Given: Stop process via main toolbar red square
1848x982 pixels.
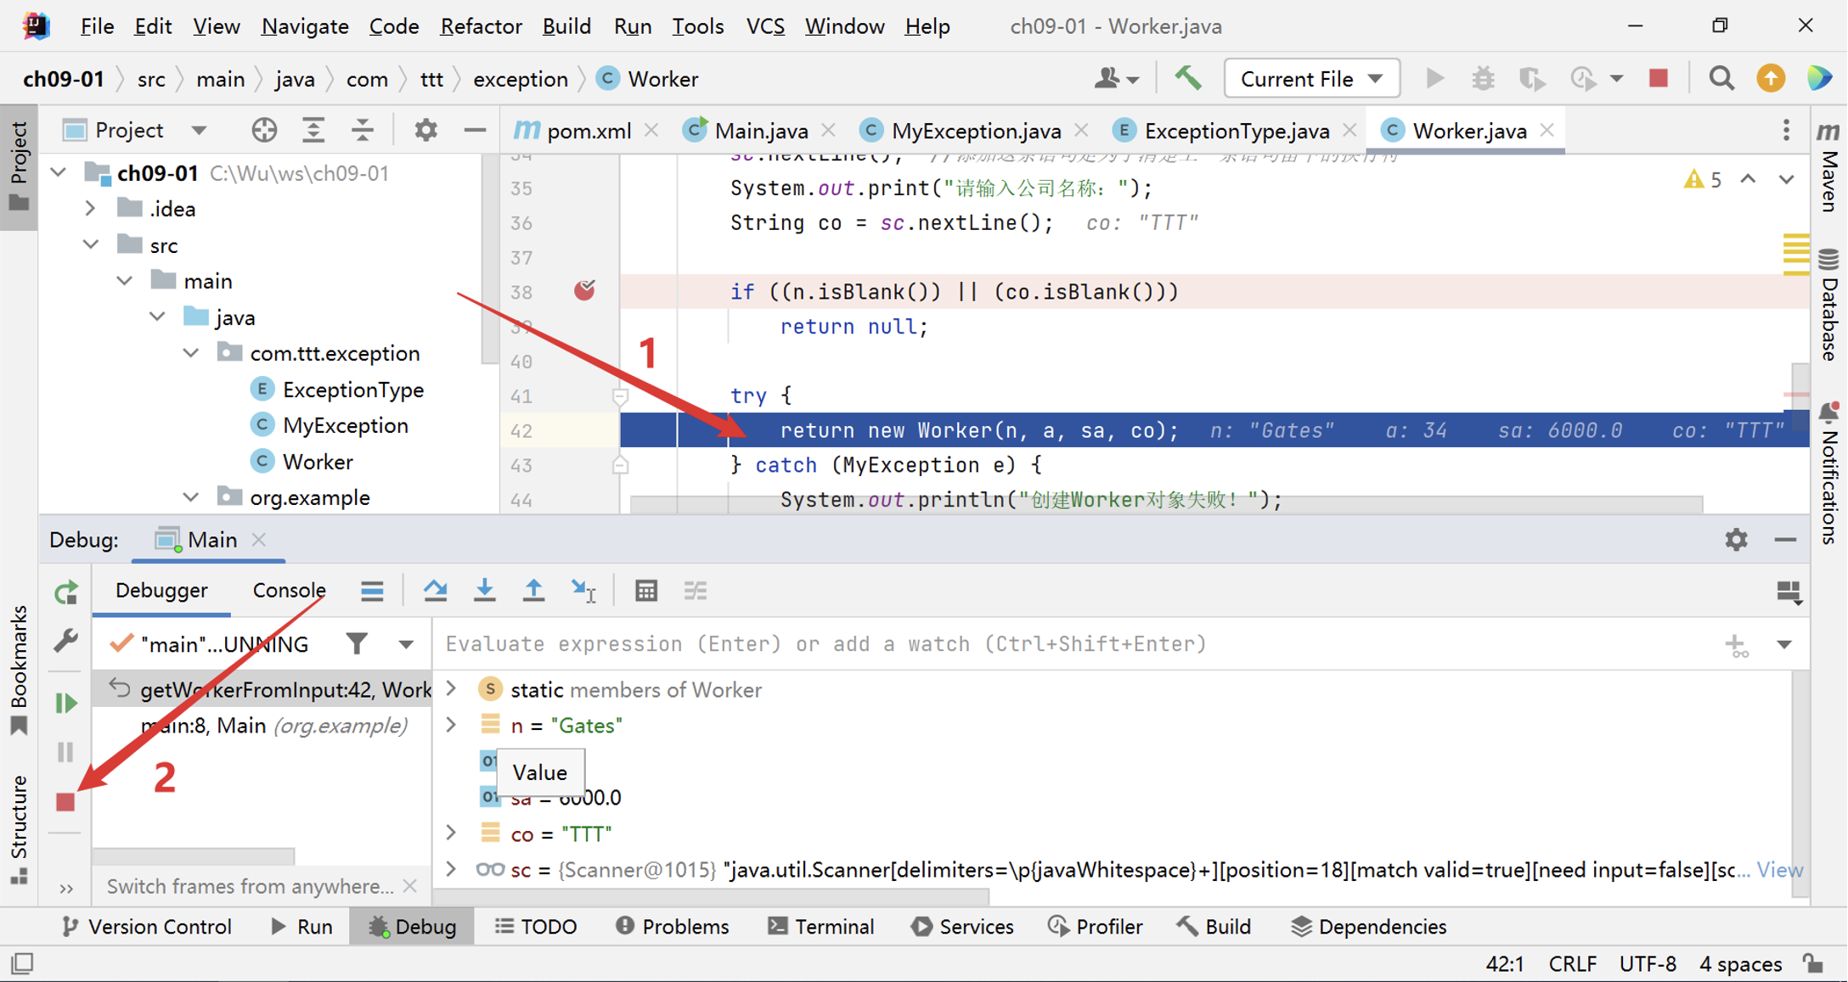Looking at the screenshot, I should 1658,78.
